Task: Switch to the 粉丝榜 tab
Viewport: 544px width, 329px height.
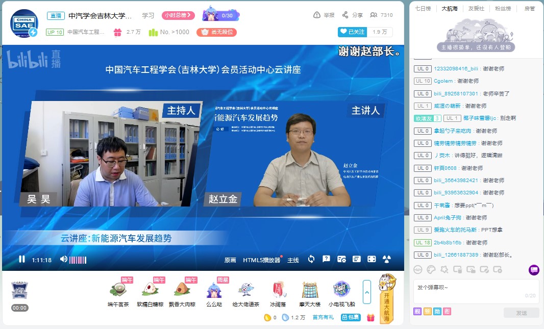Action: click(x=503, y=9)
